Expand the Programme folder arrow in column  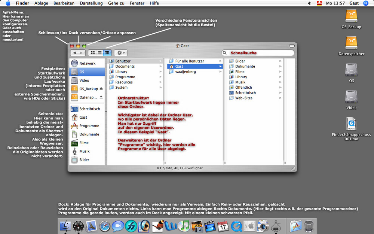pyautogui.click(x=160, y=77)
